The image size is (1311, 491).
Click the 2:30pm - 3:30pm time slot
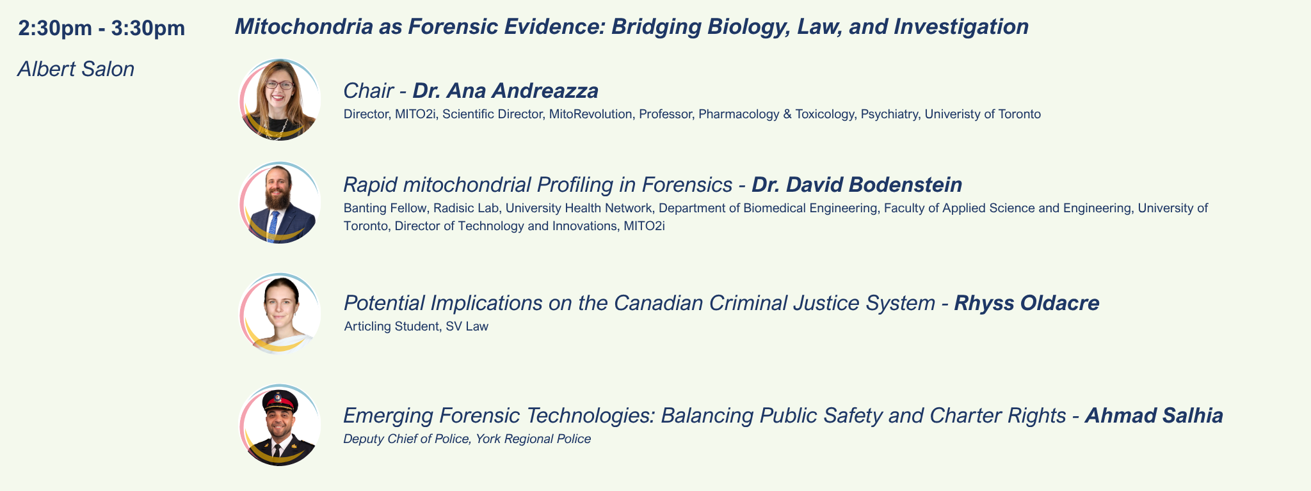click(102, 28)
